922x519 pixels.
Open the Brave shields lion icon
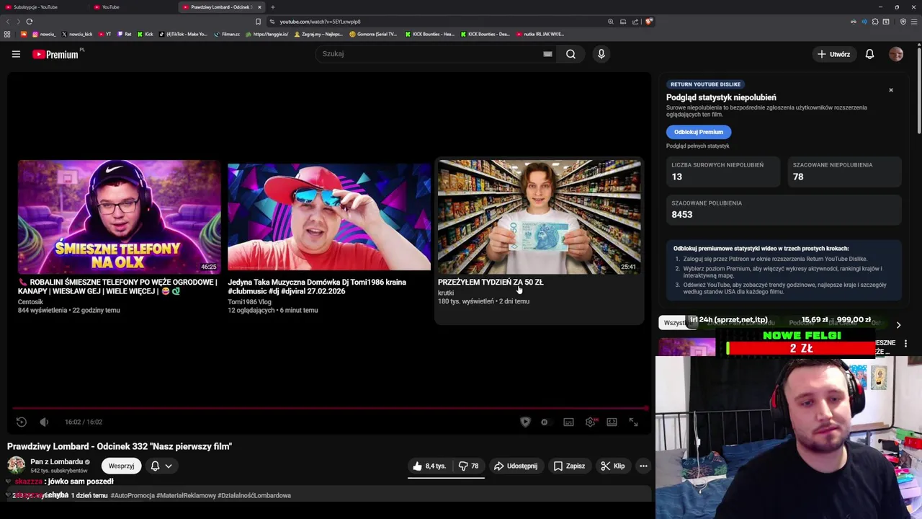click(649, 22)
